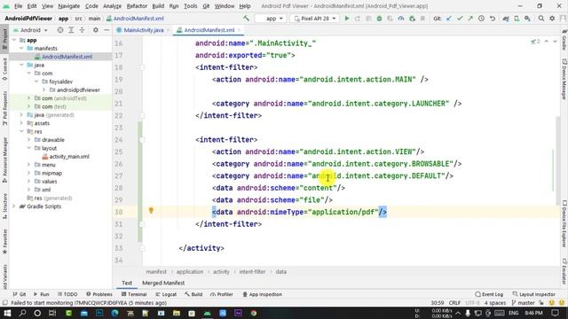The height and width of the screenshot is (319, 568).
Task: Expand the assets folder
Action: coord(21,123)
